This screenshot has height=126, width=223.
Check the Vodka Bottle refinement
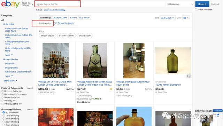2,97
